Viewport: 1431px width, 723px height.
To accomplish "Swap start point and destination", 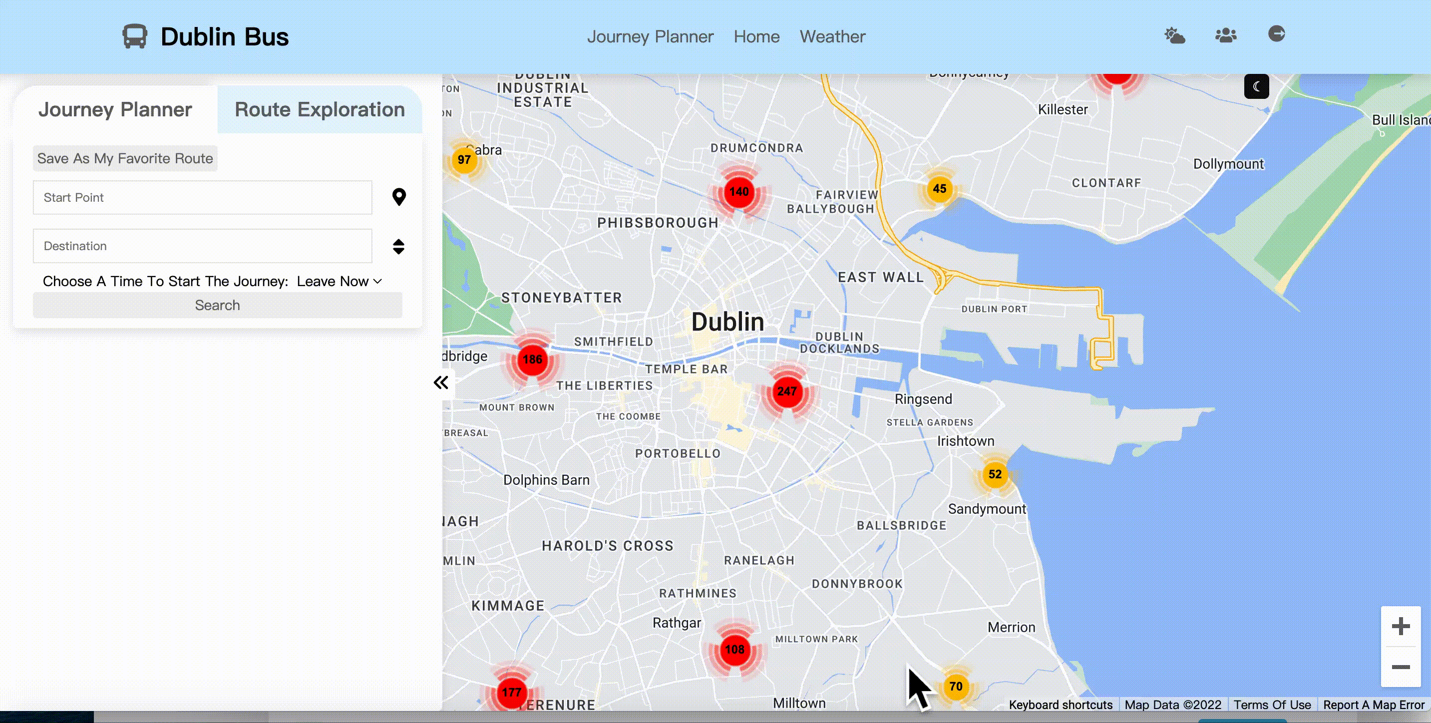I will pyautogui.click(x=398, y=246).
